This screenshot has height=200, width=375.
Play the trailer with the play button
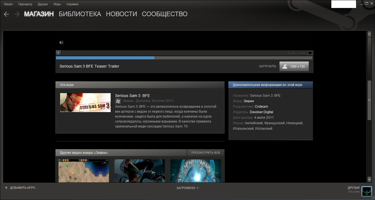pos(58,53)
